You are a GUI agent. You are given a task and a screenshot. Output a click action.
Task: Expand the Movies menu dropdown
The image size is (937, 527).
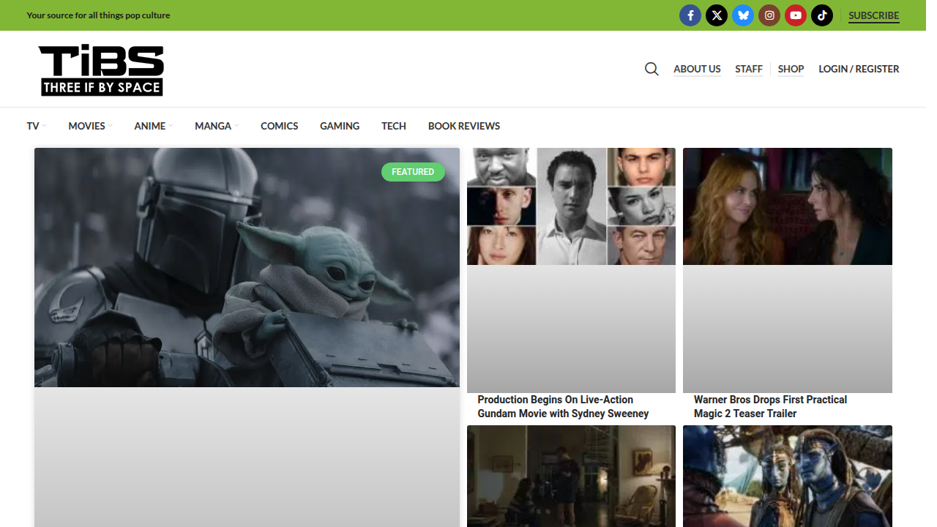click(x=91, y=126)
